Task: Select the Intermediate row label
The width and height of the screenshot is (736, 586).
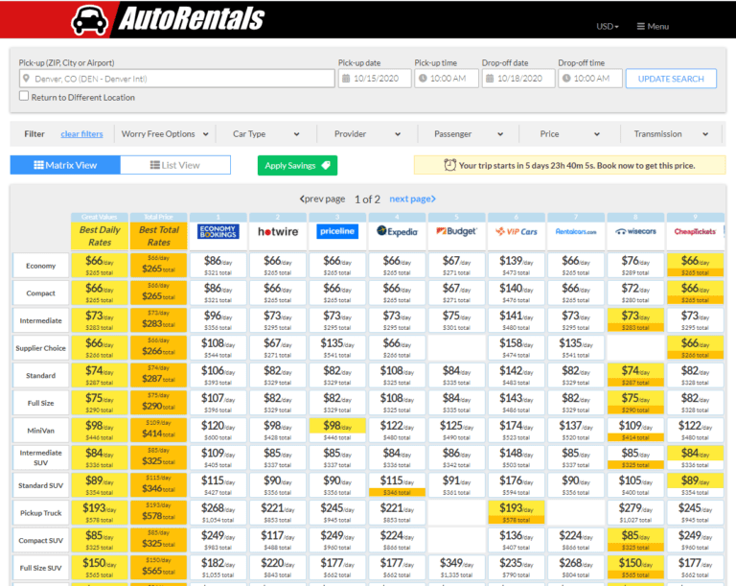Action: pos(41,320)
